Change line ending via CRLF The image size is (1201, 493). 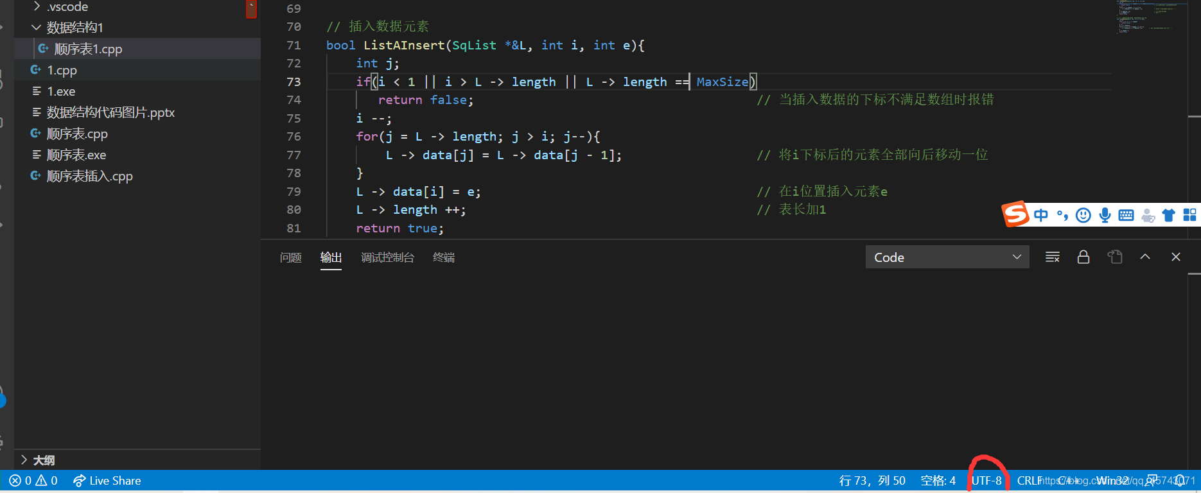(x=1028, y=481)
